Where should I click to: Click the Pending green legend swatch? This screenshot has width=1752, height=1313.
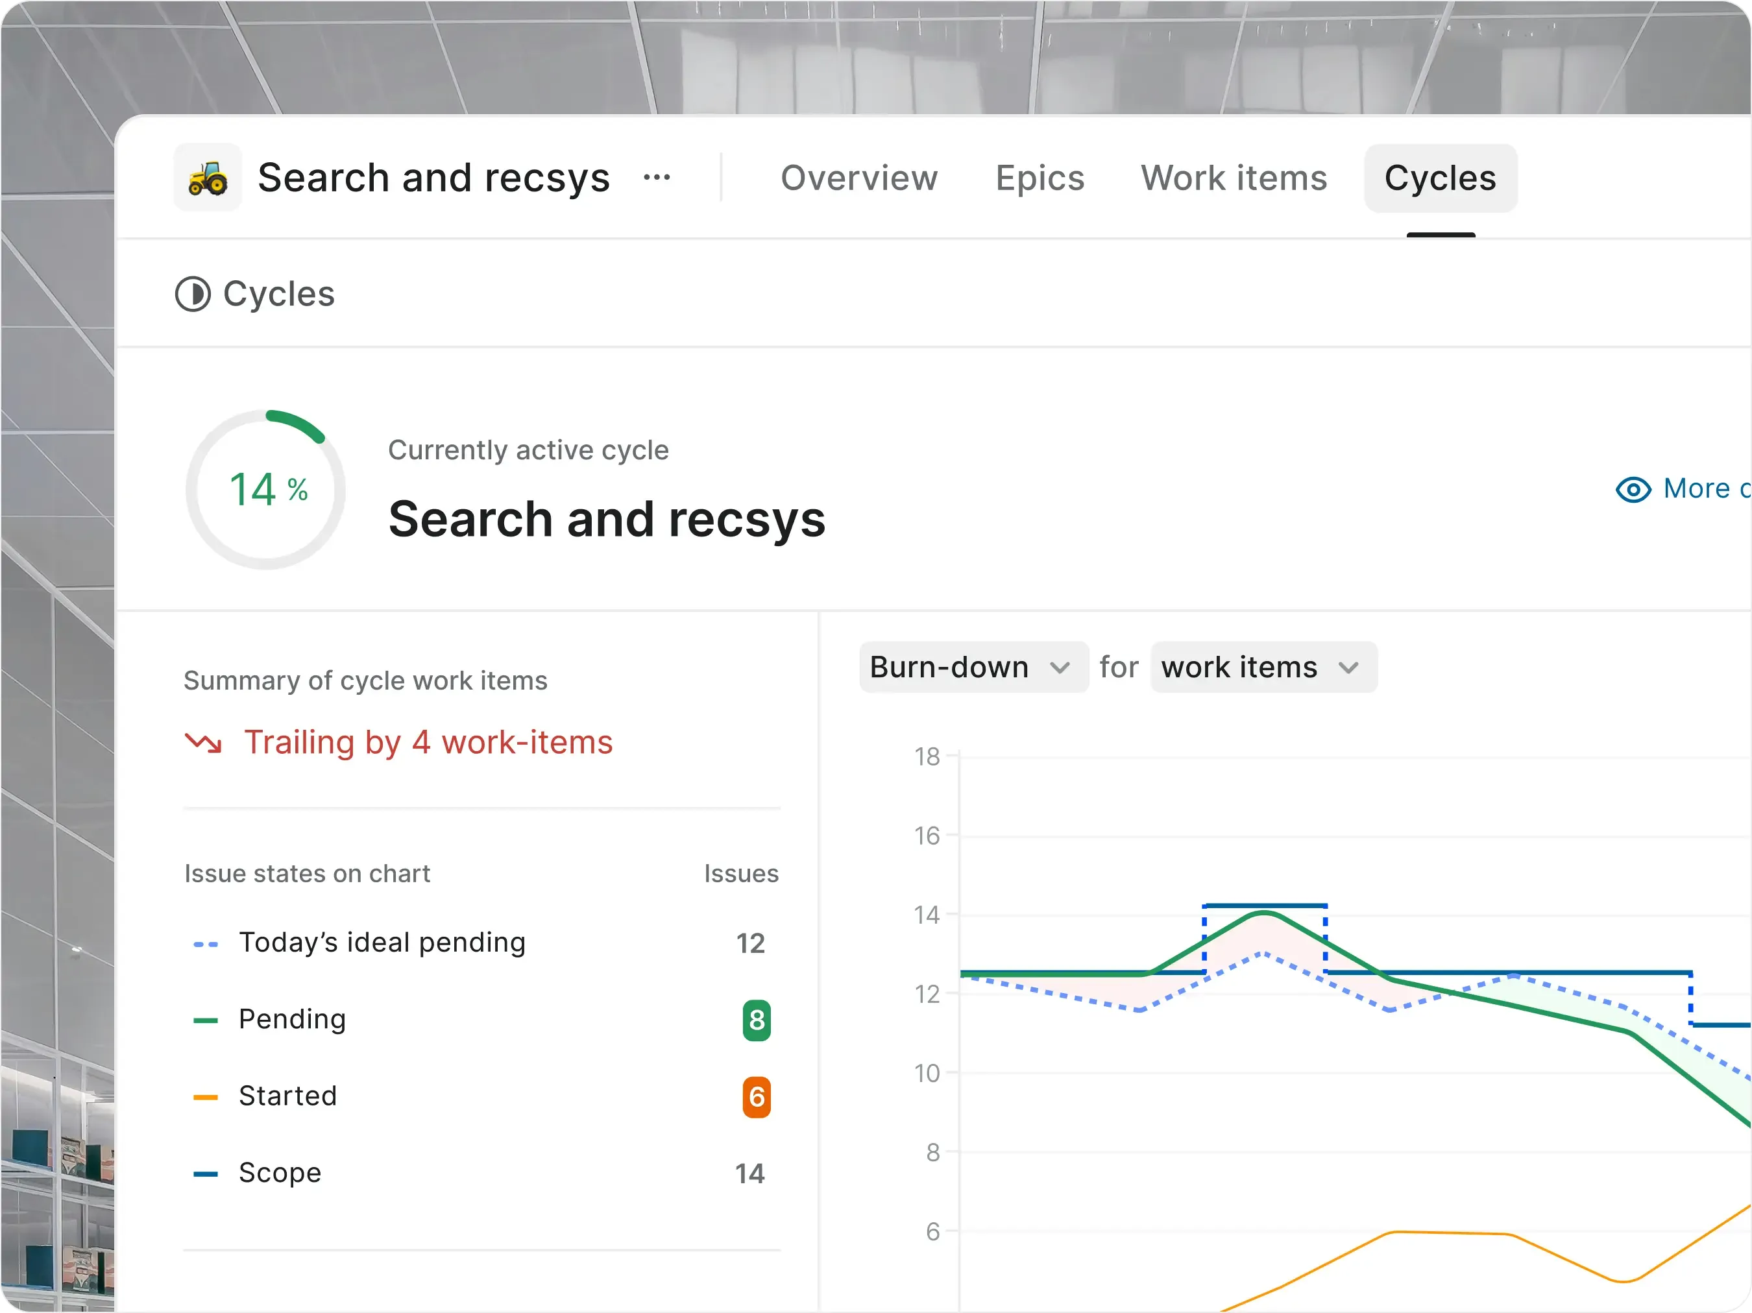205,1020
